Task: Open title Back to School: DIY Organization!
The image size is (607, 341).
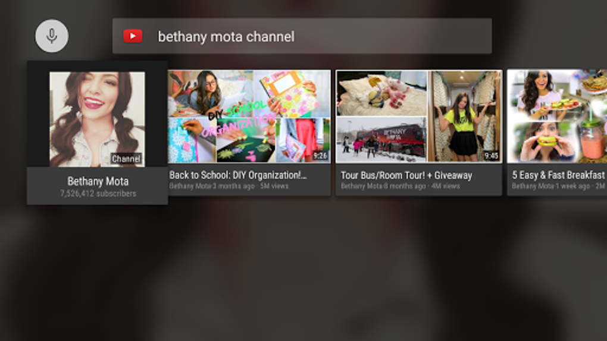Action: coord(237,175)
